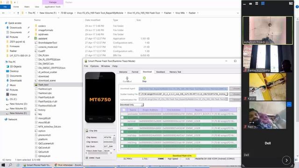Toggle checkbox in green row below preloader
299x168 pixels.
[122, 118]
